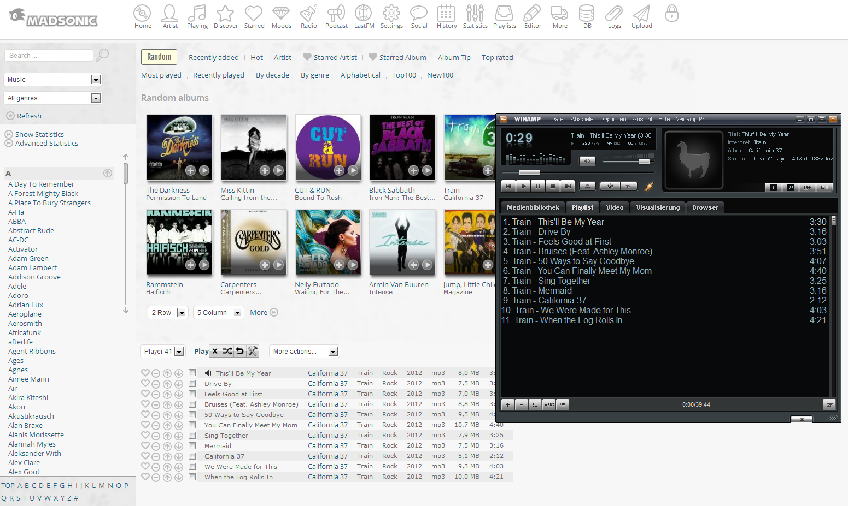Mute Winamp using the speaker button
Image resolution: width=848 pixels, height=506 pixels.
pos(587,161)
